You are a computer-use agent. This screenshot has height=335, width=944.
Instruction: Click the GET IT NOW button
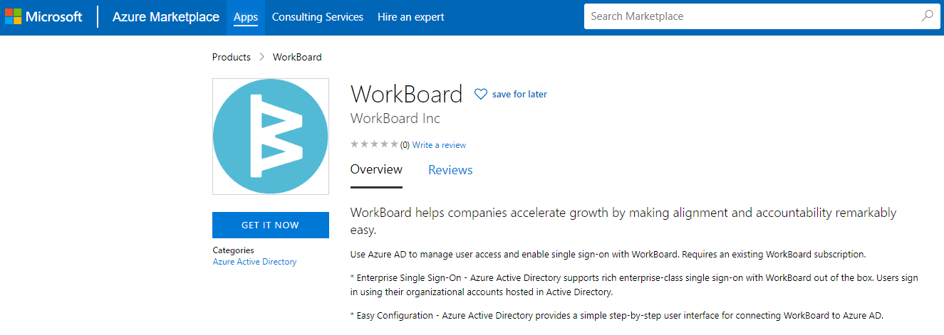pos(271,225)
